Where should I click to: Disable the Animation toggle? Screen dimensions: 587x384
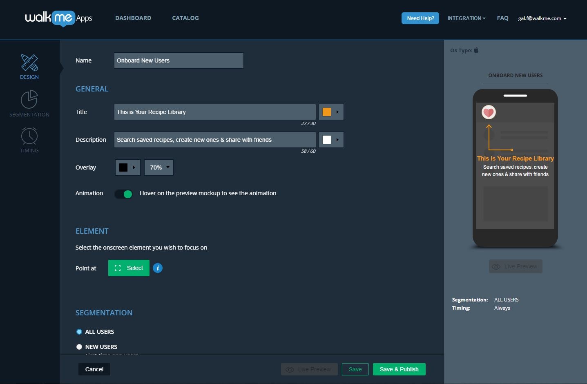click(x=124, y=194)
